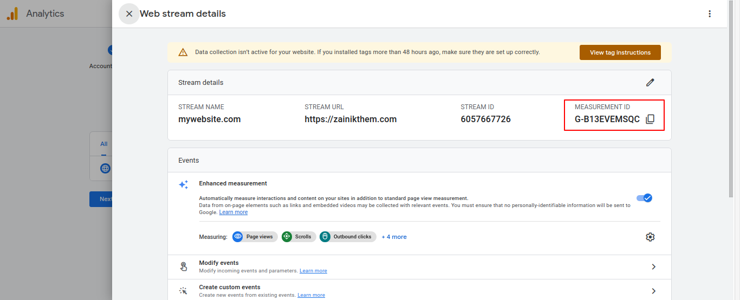Click the edit pencil icon for stream details

tap(650, 83)
